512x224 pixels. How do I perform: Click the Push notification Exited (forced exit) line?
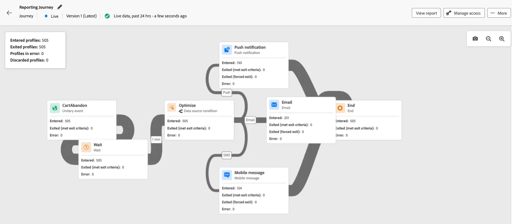(x=239, y=77)
